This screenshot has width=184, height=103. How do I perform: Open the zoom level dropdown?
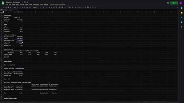(16, 7)
